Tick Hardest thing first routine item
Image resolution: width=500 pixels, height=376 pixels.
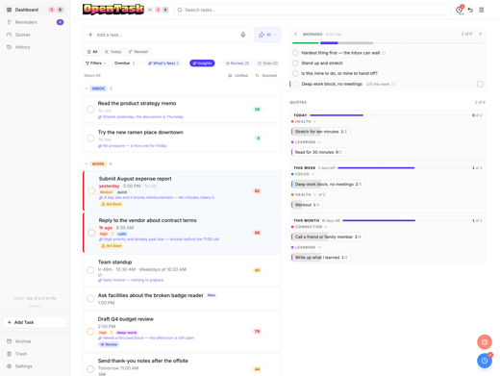pos(295,53)
